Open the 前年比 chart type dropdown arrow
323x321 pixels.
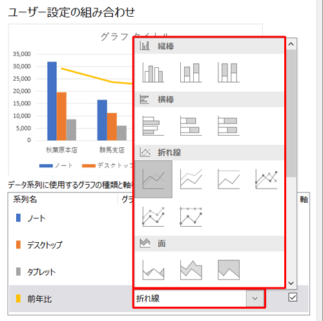(x=255, y=298)
